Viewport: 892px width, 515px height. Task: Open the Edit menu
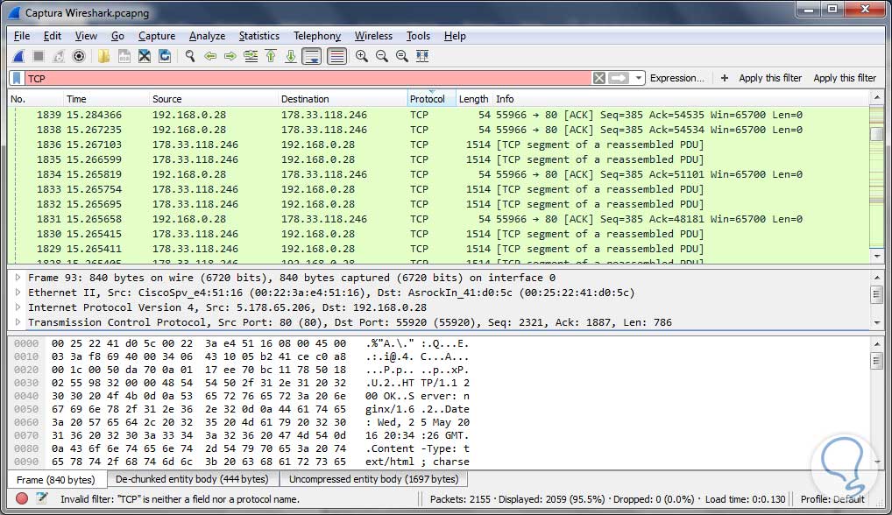(x=53, y=36)
